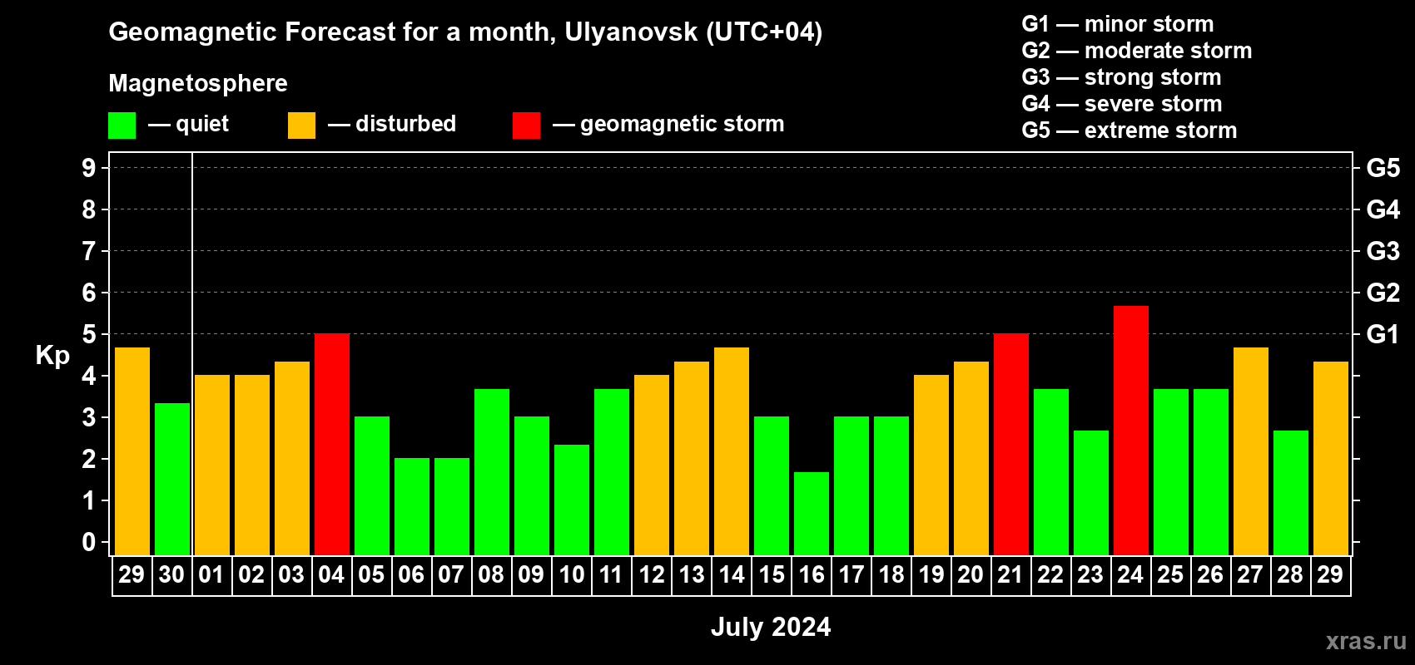Click the Kp value 5 axis label
The width and height of the screenshot is (1415, 665).
click(89, 334)
